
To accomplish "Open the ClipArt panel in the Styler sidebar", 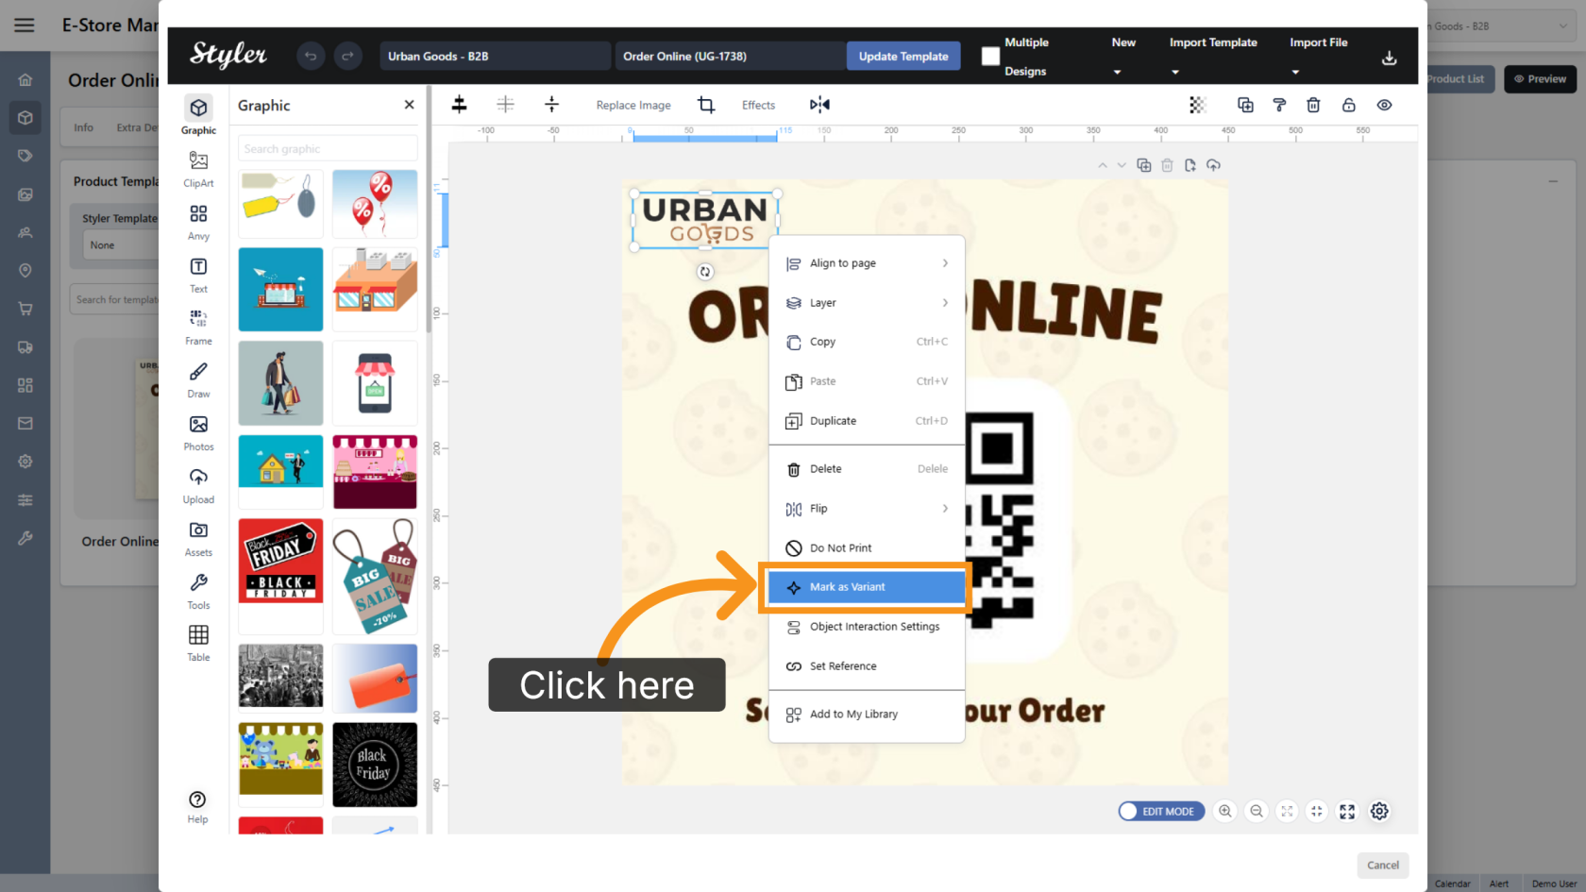I will click(198, 169).
